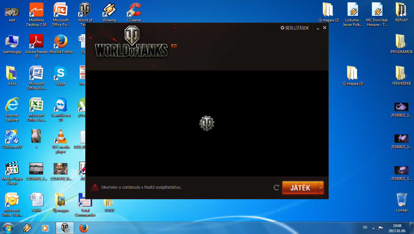Select the Microsoft Office PowerPoint desktop shortcut

tap(61, 15)
